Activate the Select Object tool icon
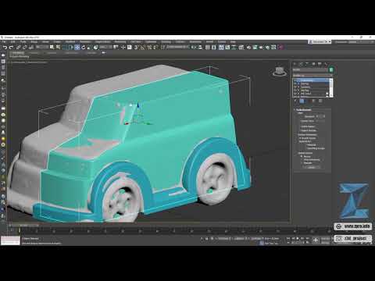This screenshot has height=281, width=375. click(52, 48)
